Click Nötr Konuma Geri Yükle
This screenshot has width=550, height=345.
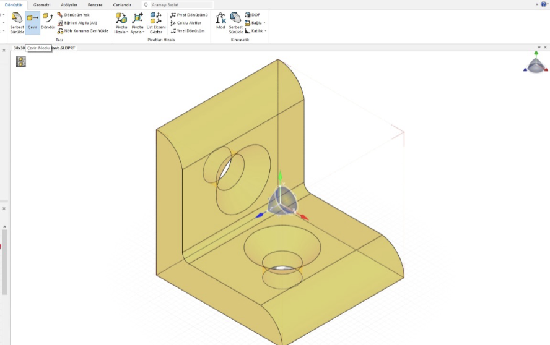[x=83, y=31]
